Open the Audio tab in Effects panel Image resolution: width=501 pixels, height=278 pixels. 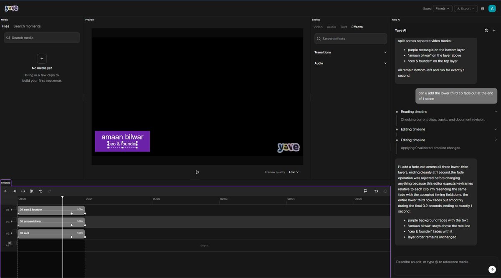331,27
